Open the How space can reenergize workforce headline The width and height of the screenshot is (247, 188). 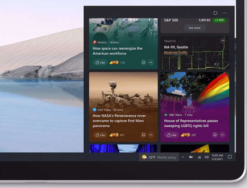click(x=117, y=51)
